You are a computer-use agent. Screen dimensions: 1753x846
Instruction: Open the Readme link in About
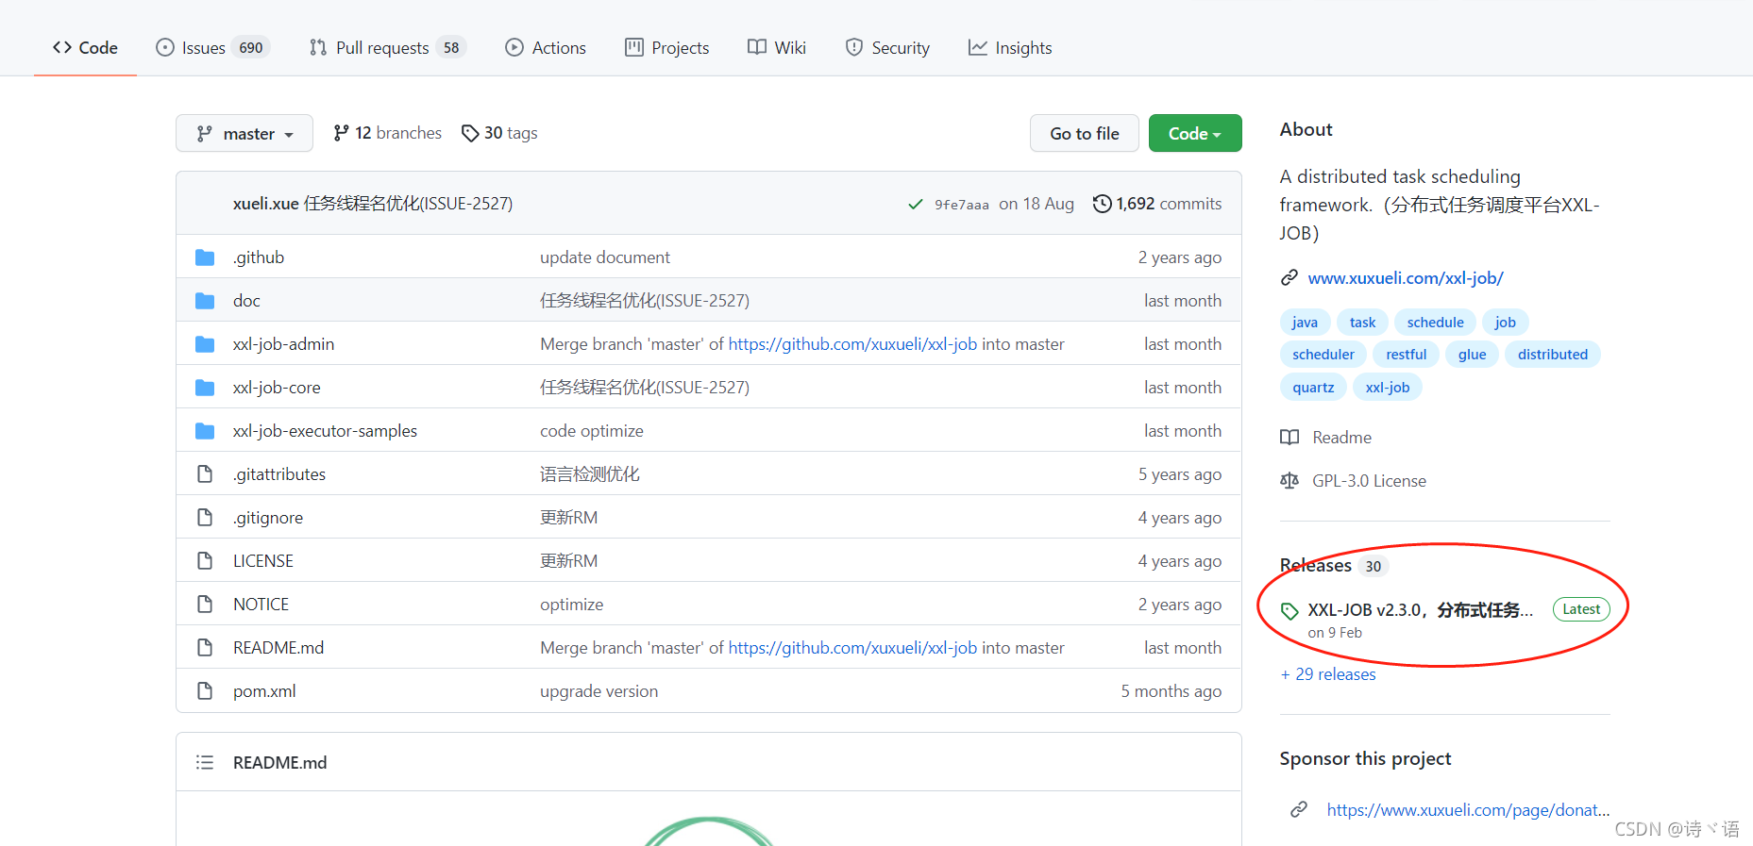click(x=1326, y=438)
